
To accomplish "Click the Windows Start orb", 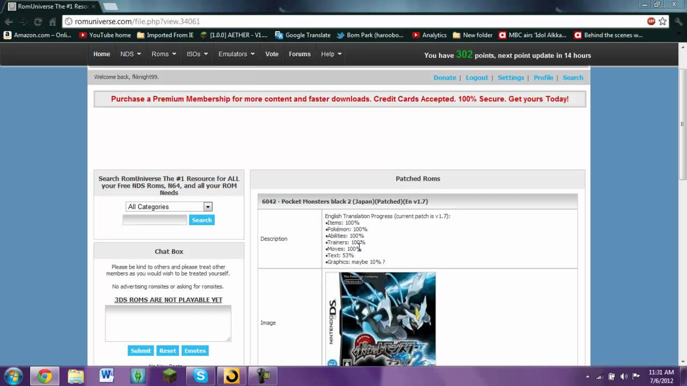I will [x=13, y=376].
